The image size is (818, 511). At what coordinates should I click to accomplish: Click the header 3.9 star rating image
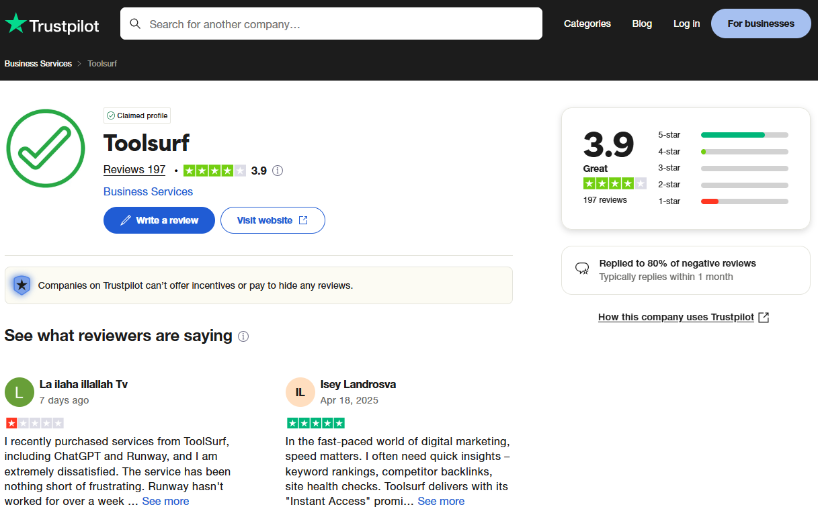pyautogui.click(x=214, y=171)
